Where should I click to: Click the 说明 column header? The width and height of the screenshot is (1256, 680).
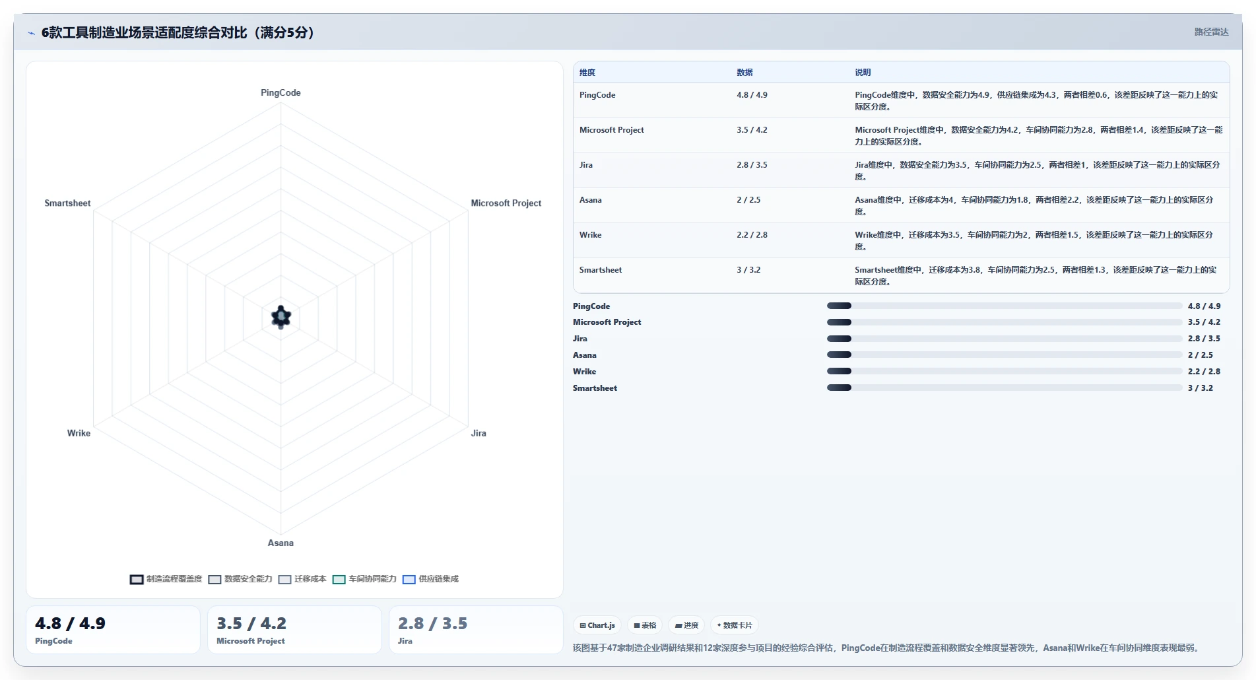(x=863, y=73)
